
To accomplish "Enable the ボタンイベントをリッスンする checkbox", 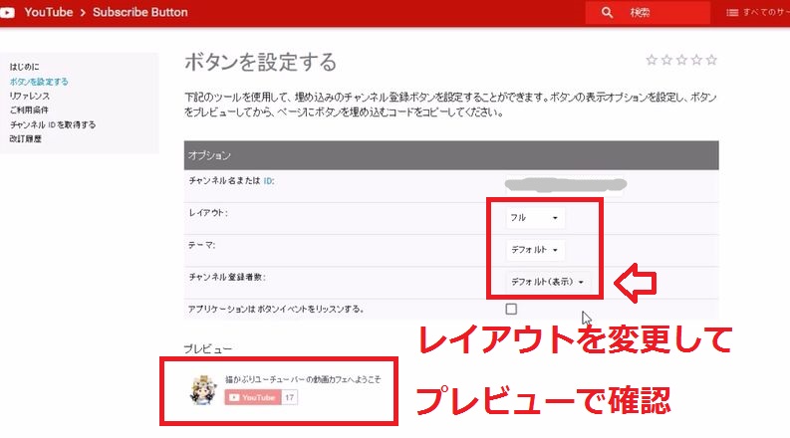I will 511,309.
